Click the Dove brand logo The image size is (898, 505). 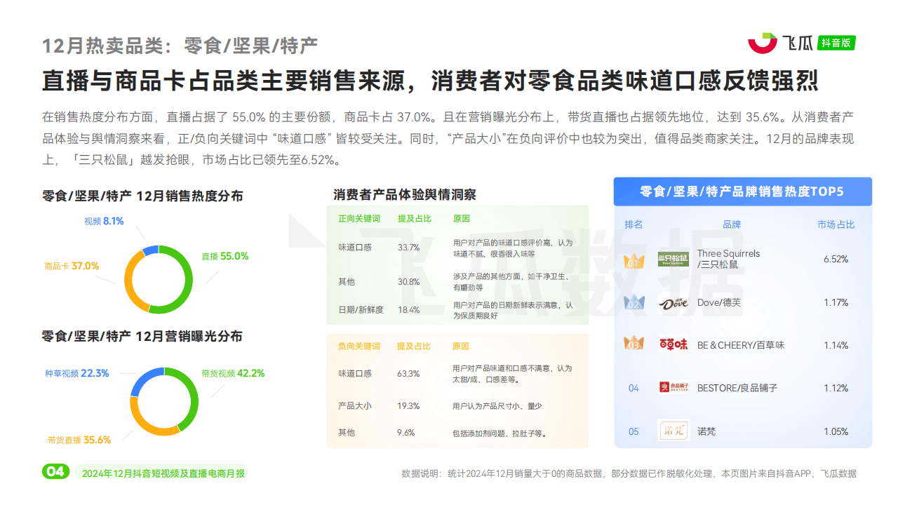click(673, 302)
